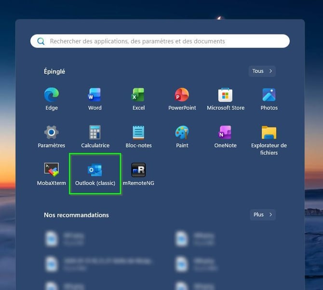Start PowerPoint from the Start menu
323x290 pixels.
[x=182, y=99]
